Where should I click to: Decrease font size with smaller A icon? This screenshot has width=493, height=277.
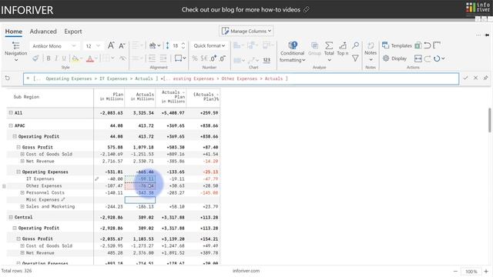click(122, 46)
